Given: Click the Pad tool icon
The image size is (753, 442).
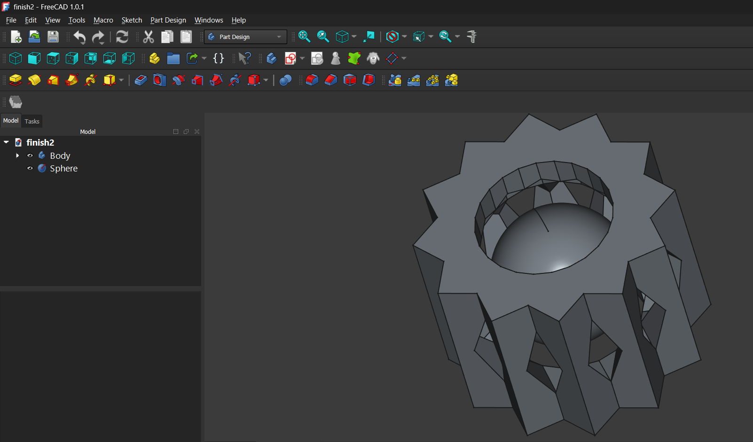Looking at the screenshot, I should click(x=16, y=80).
